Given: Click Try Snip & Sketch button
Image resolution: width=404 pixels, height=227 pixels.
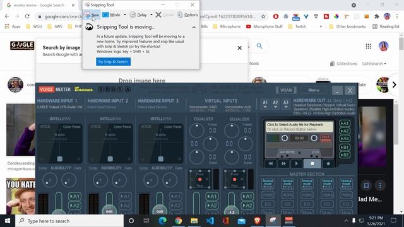Looking at the screenshot, I should point(114,62).
